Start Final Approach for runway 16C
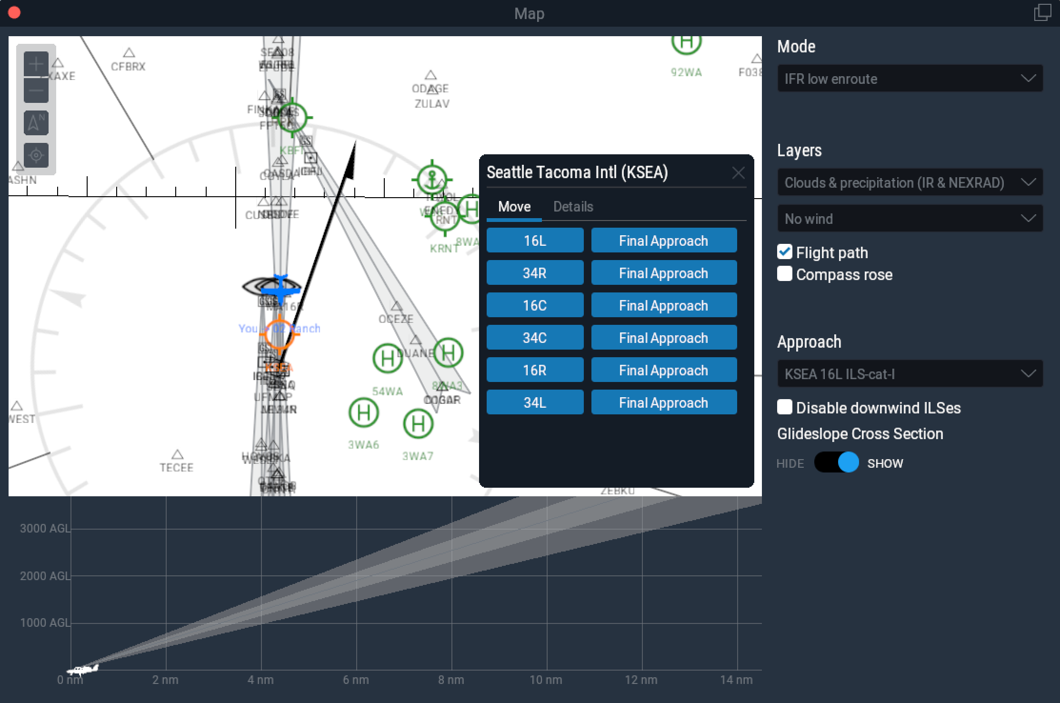The height and width of the screenshot is (703, 1060). (664, 305)
